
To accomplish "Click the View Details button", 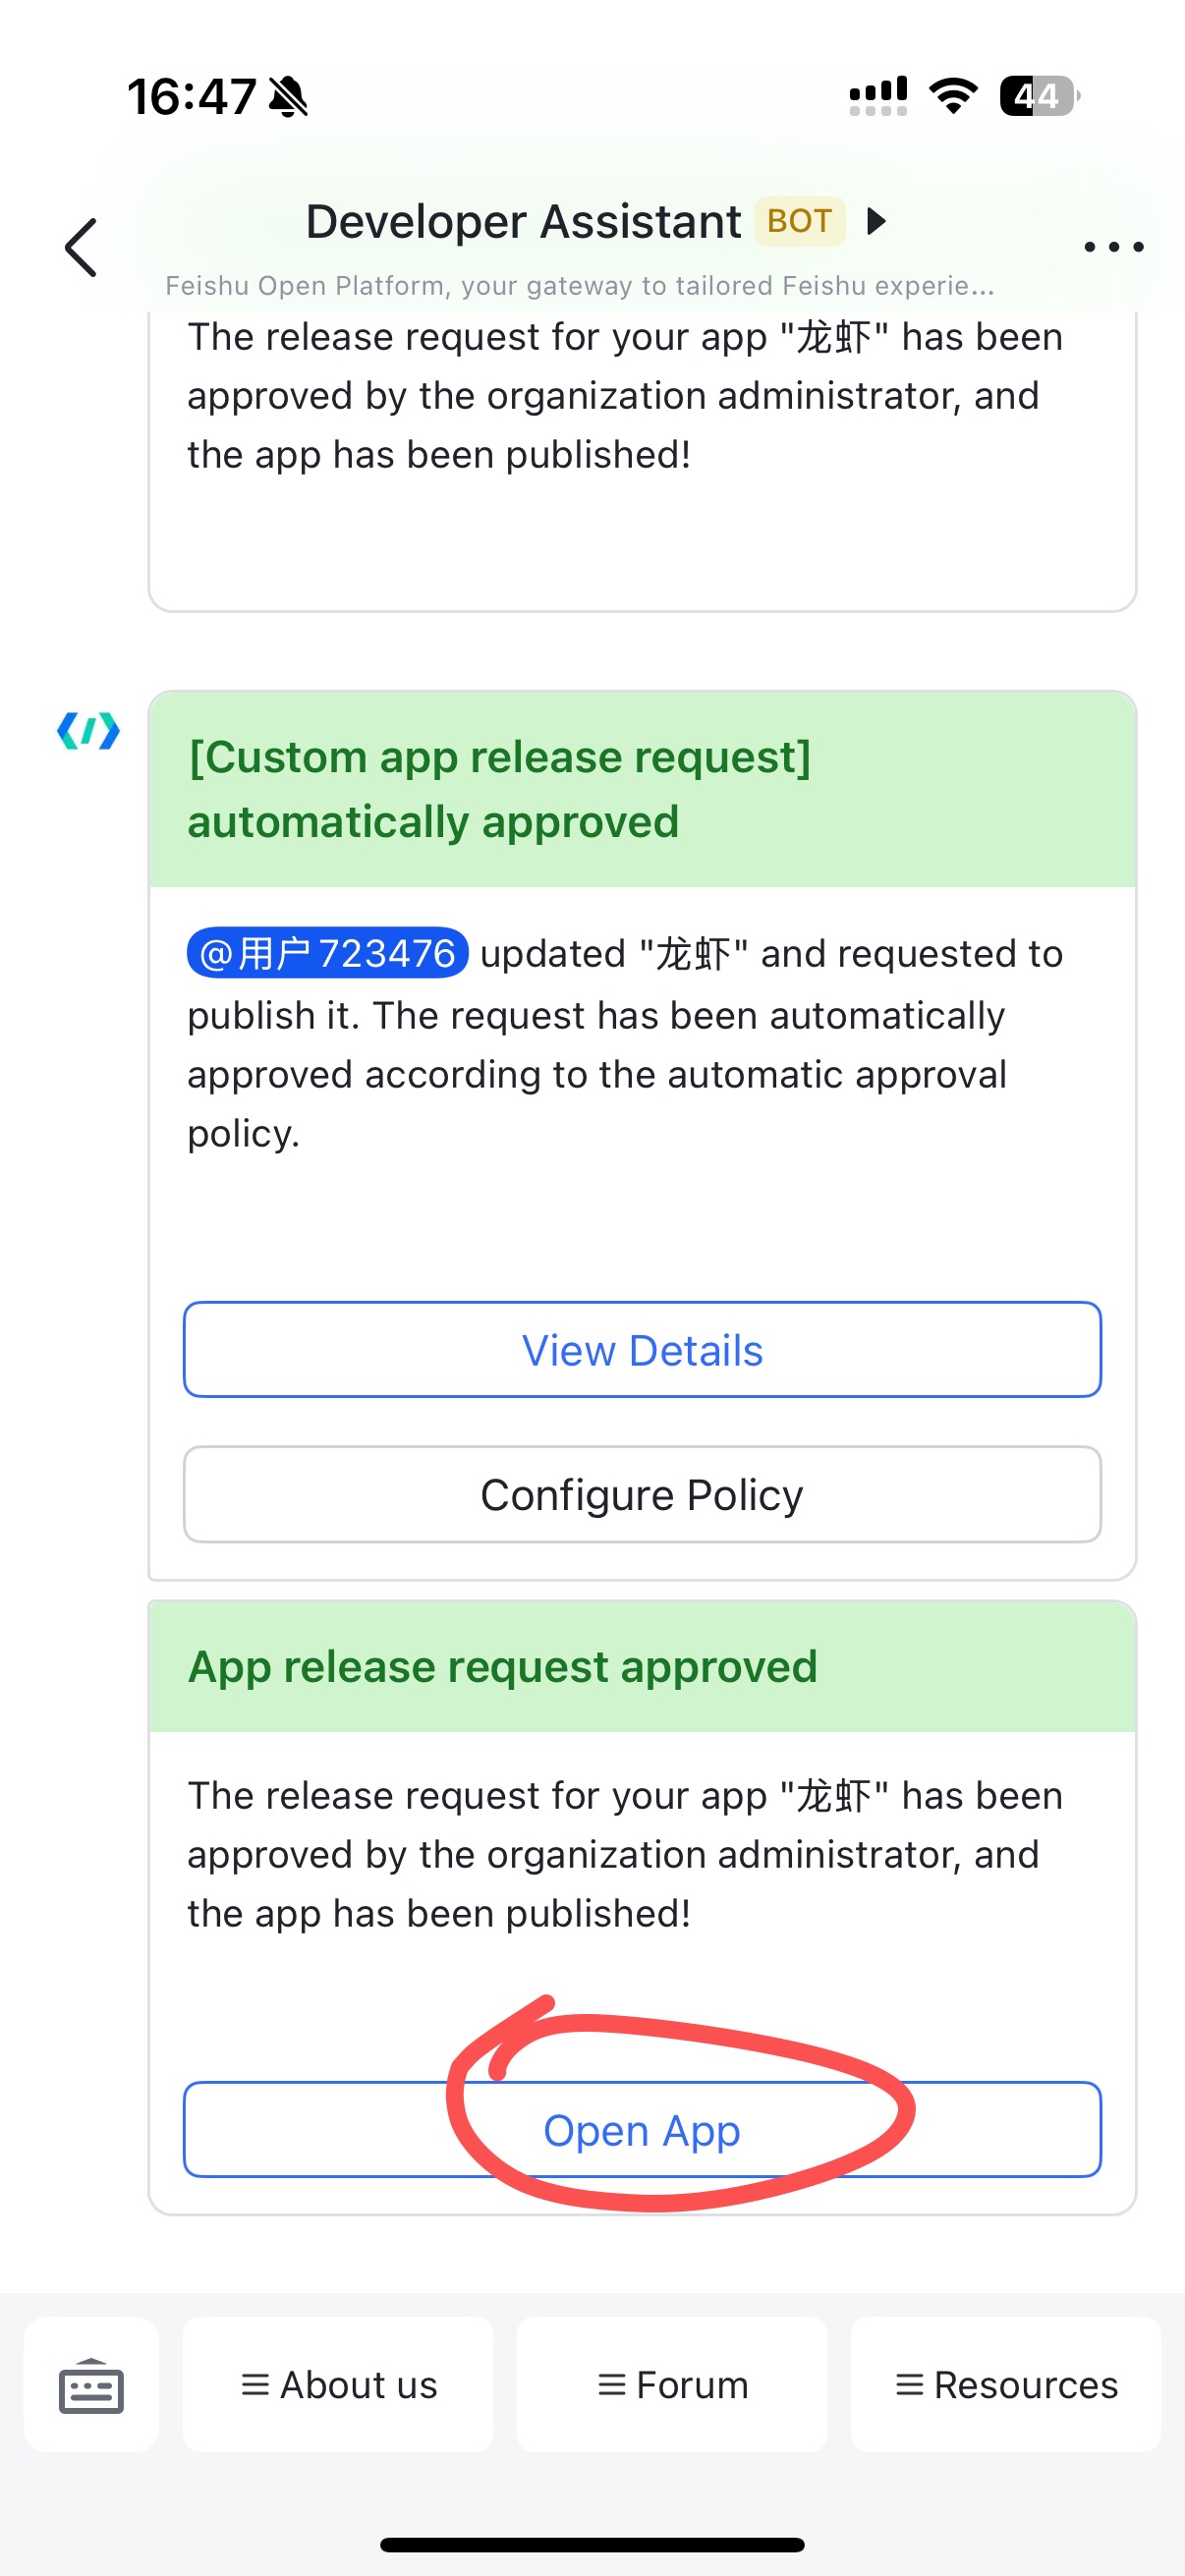I will 642,1350.
